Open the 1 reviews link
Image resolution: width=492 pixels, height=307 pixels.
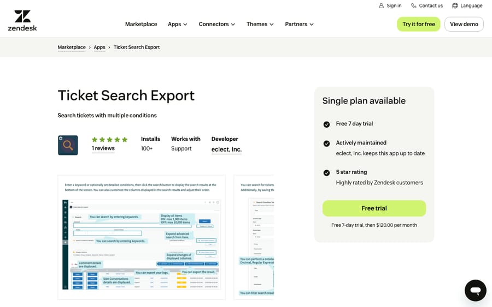[x=103, y=148]
